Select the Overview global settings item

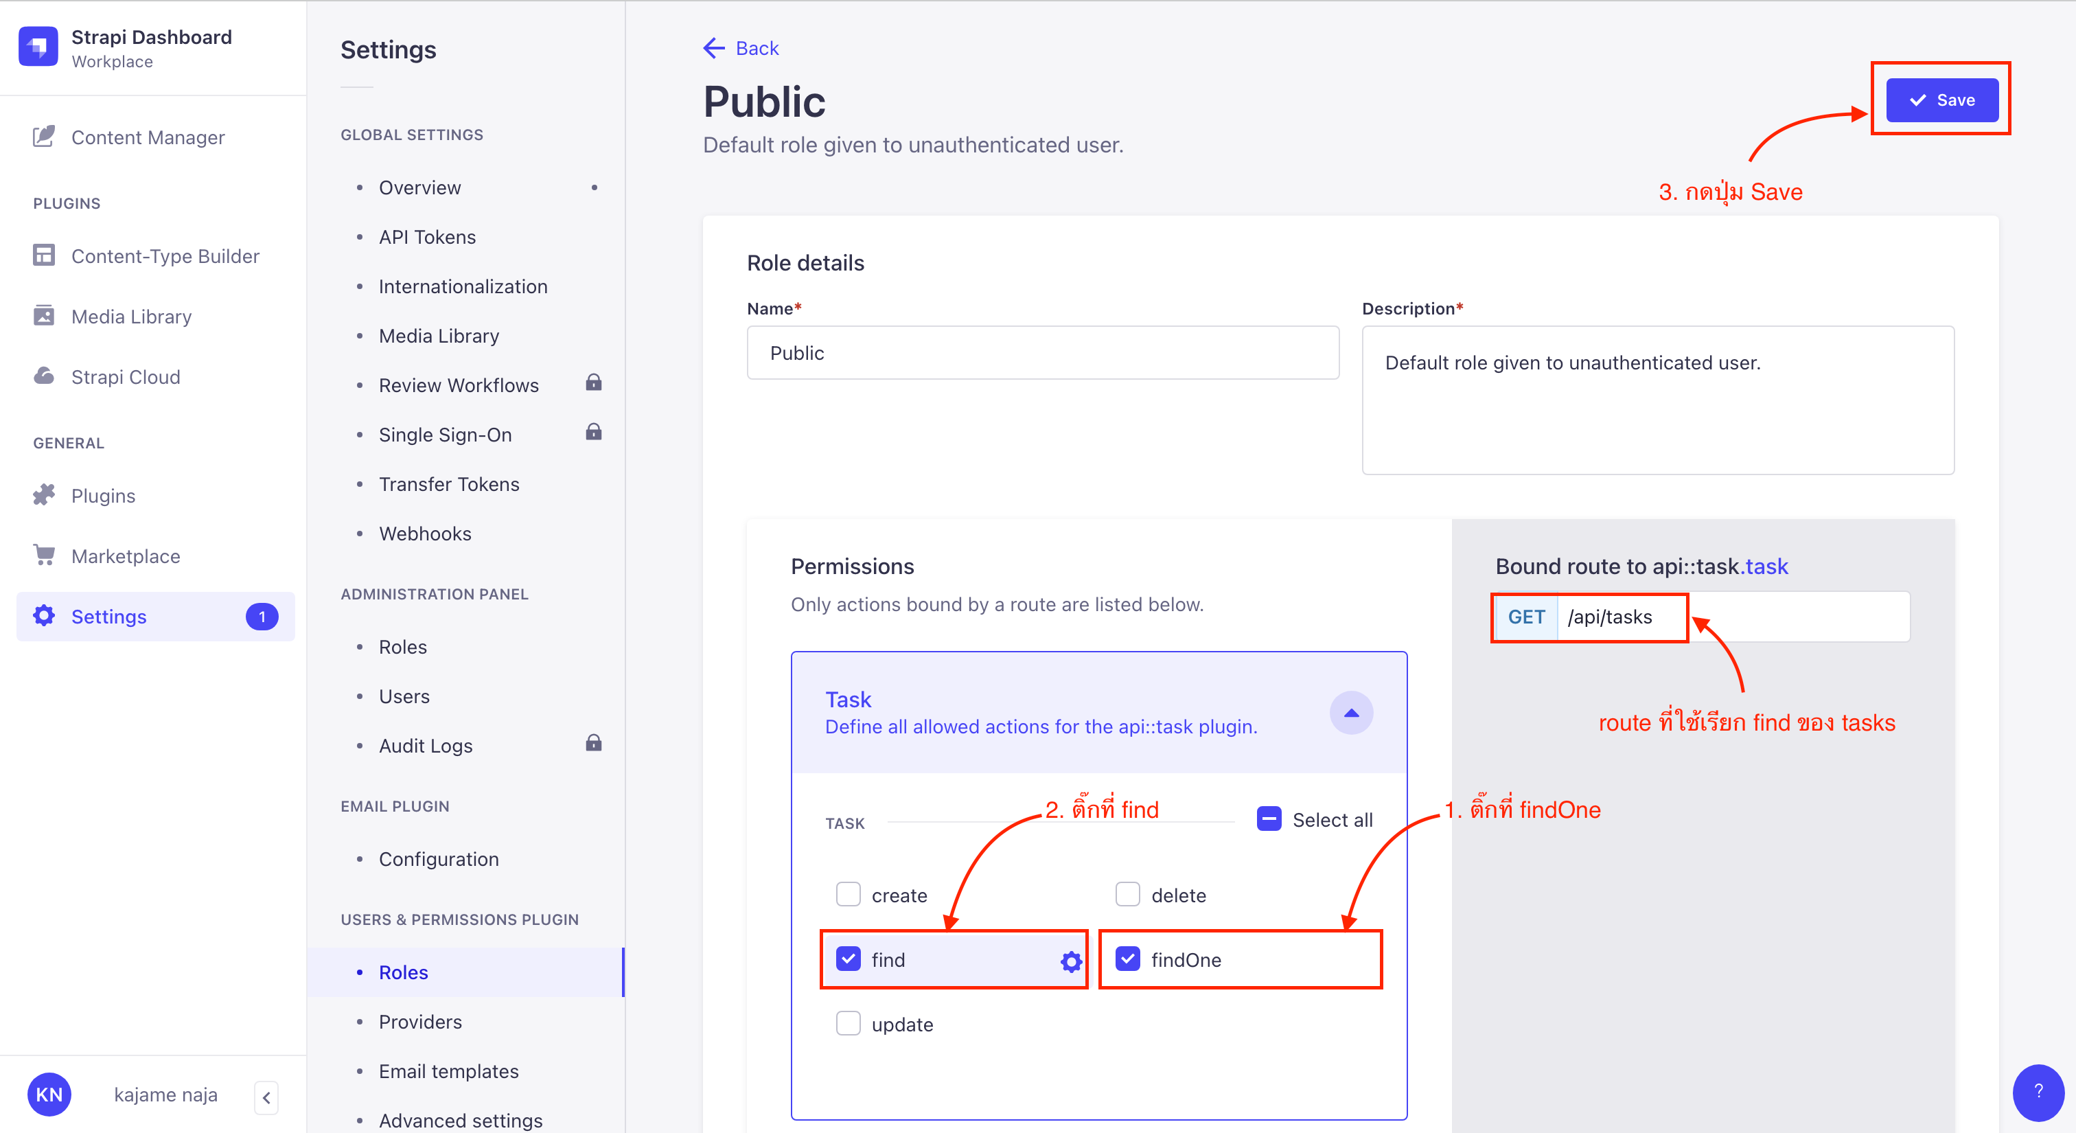click(419, 185)
